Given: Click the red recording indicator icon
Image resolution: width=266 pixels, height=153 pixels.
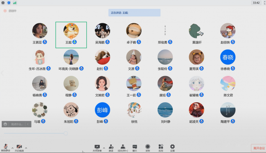Looking at the screenshot, I should (5, 11).
